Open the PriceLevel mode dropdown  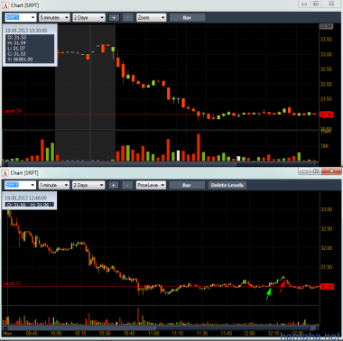(151, 185)
